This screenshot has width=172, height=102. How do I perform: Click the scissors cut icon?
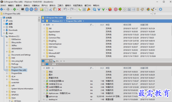51,9
